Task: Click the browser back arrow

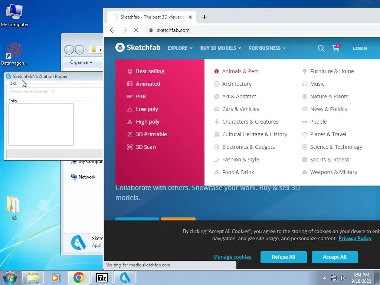Action: point(112,30)
